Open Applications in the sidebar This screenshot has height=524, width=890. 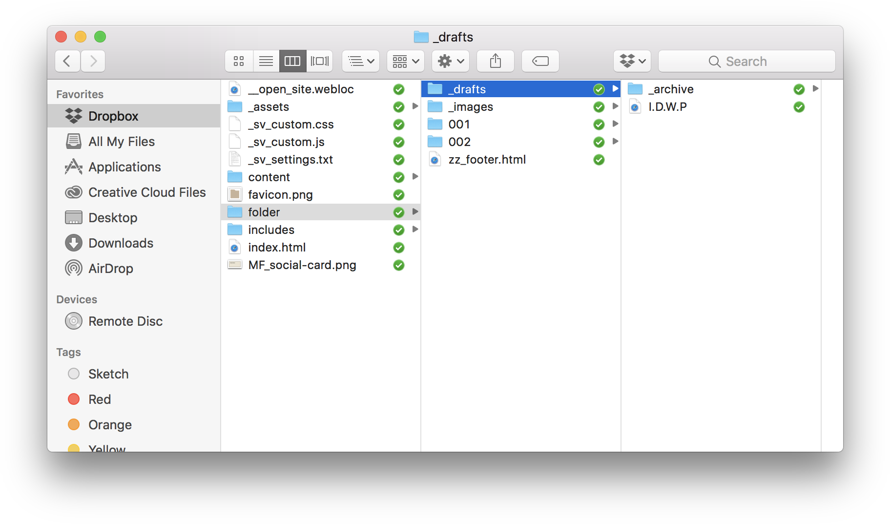[134, 167]
